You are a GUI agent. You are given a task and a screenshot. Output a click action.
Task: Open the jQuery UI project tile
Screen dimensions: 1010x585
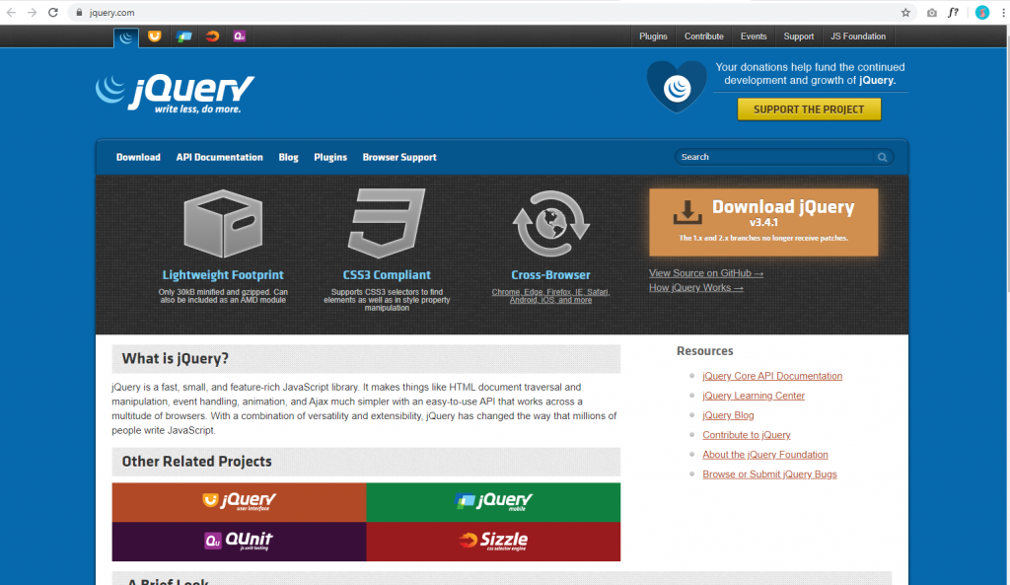click(239, 502)
